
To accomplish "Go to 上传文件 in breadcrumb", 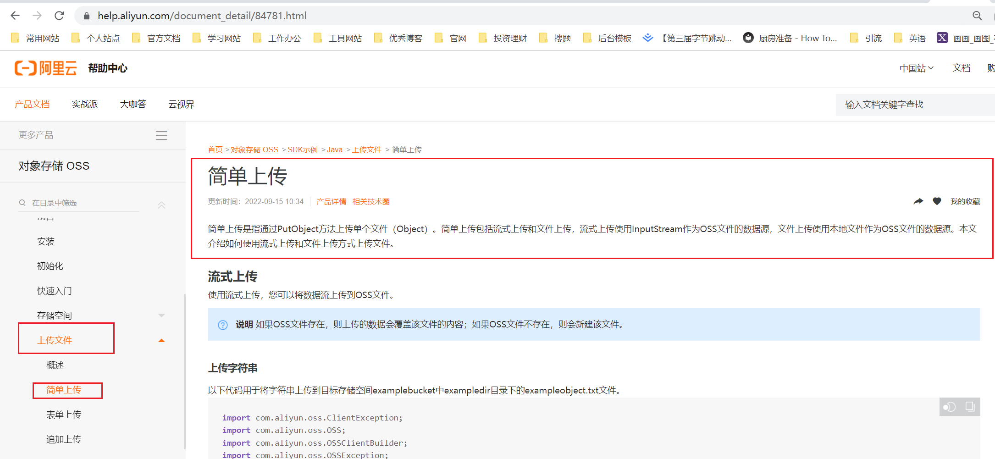I will 367,149.
